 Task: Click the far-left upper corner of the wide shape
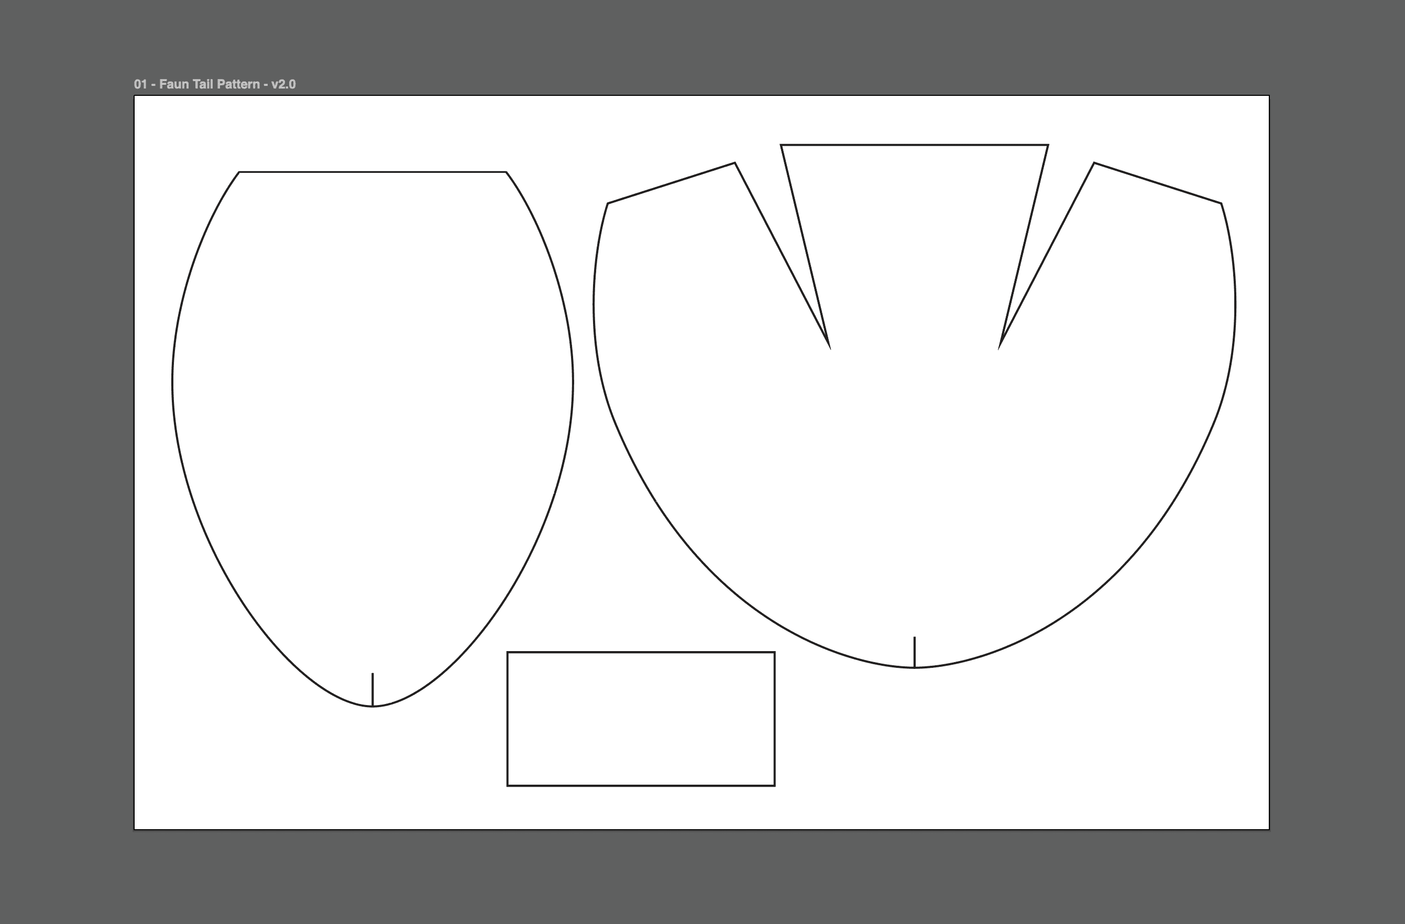click(x=608, y=203)
